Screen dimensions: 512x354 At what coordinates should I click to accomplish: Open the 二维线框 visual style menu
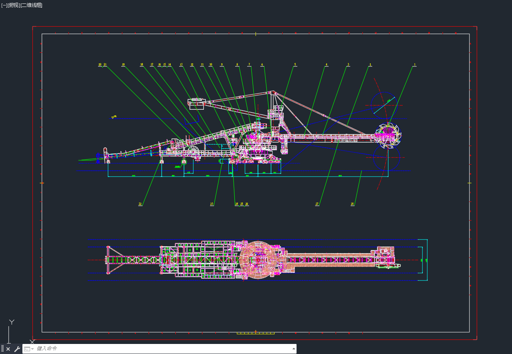pyautogui.click(x=32, y=5)
